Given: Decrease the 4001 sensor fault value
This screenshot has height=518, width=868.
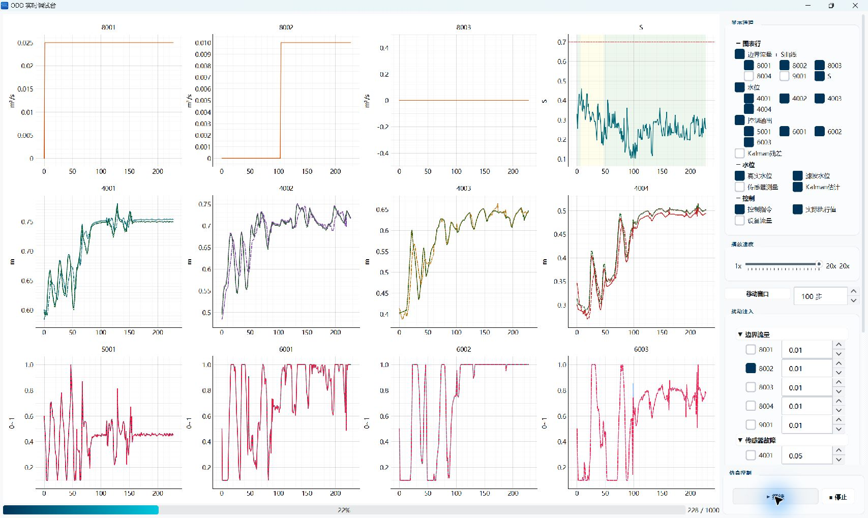Looking at the screenshot, I should 839,460.
